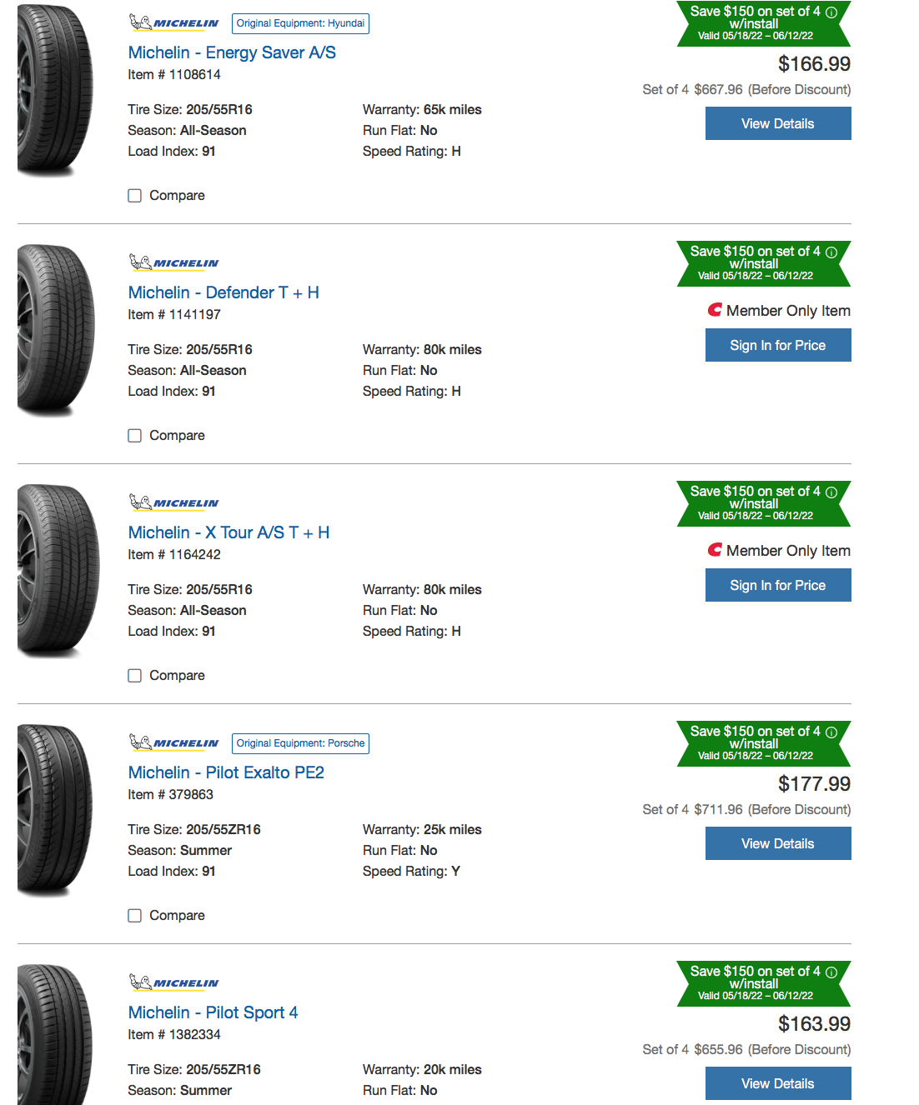Image resolution: width=919 pixels, height=1105 pixels.
Task: Click Sign In for Price on Defender T + H
Action: coord(777,345)
